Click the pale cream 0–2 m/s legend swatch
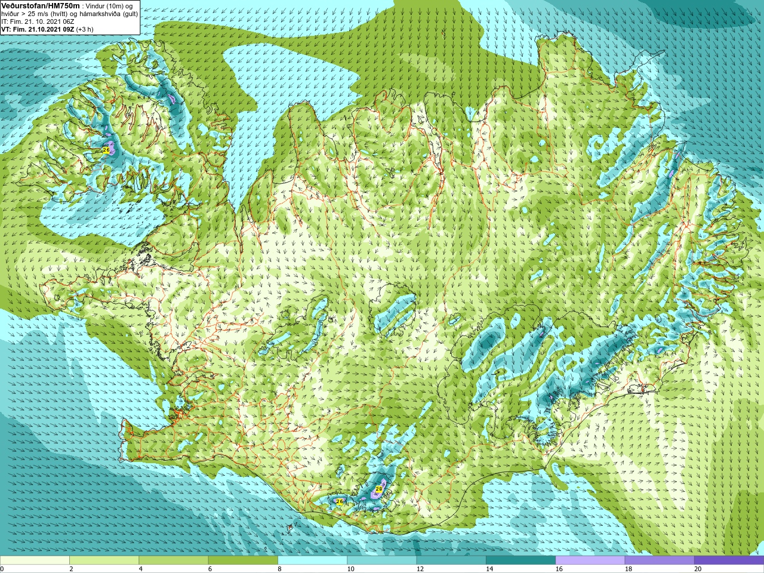764x573 pixels. point(35,560)
